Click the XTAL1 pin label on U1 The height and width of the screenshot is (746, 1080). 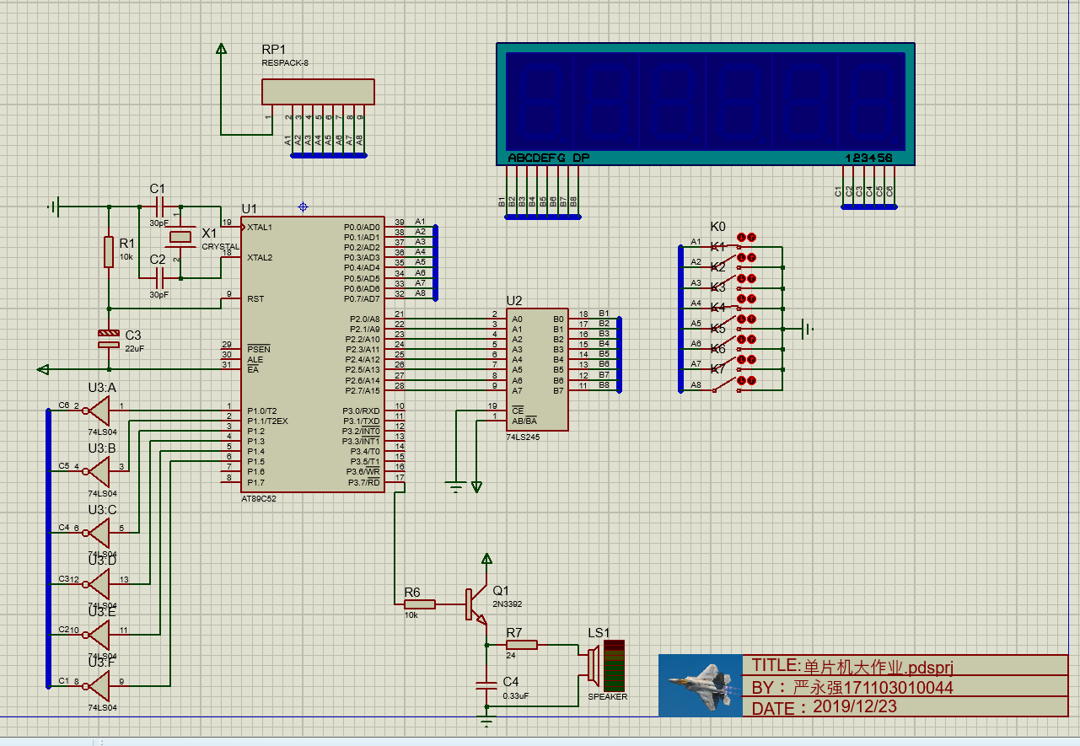click(x=260, y=227)
